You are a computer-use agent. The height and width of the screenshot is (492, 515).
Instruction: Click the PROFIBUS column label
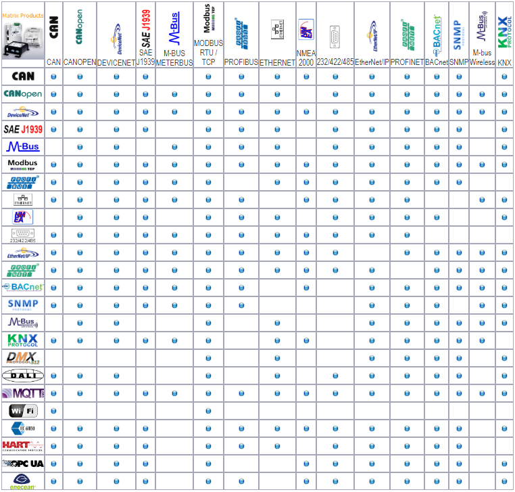[x=241, y=62]
